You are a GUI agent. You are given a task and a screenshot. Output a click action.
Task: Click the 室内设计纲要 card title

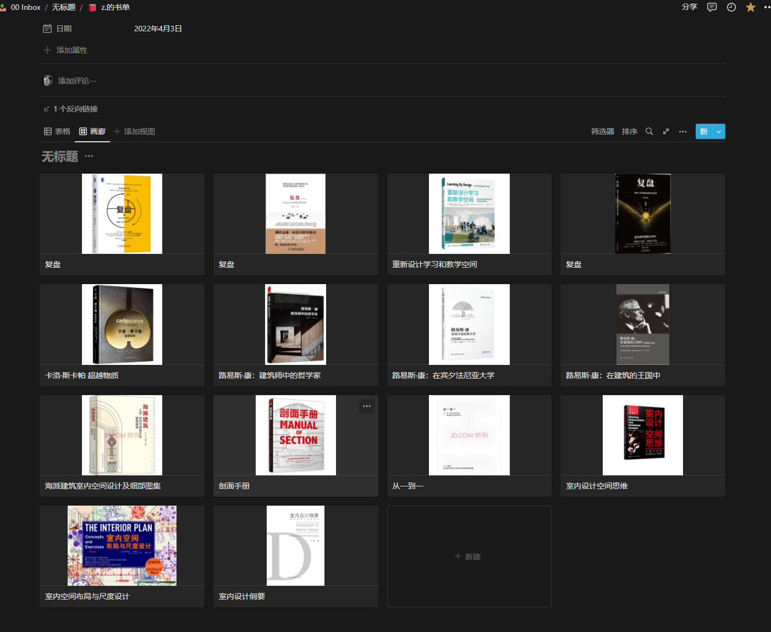tap(242, 596)
